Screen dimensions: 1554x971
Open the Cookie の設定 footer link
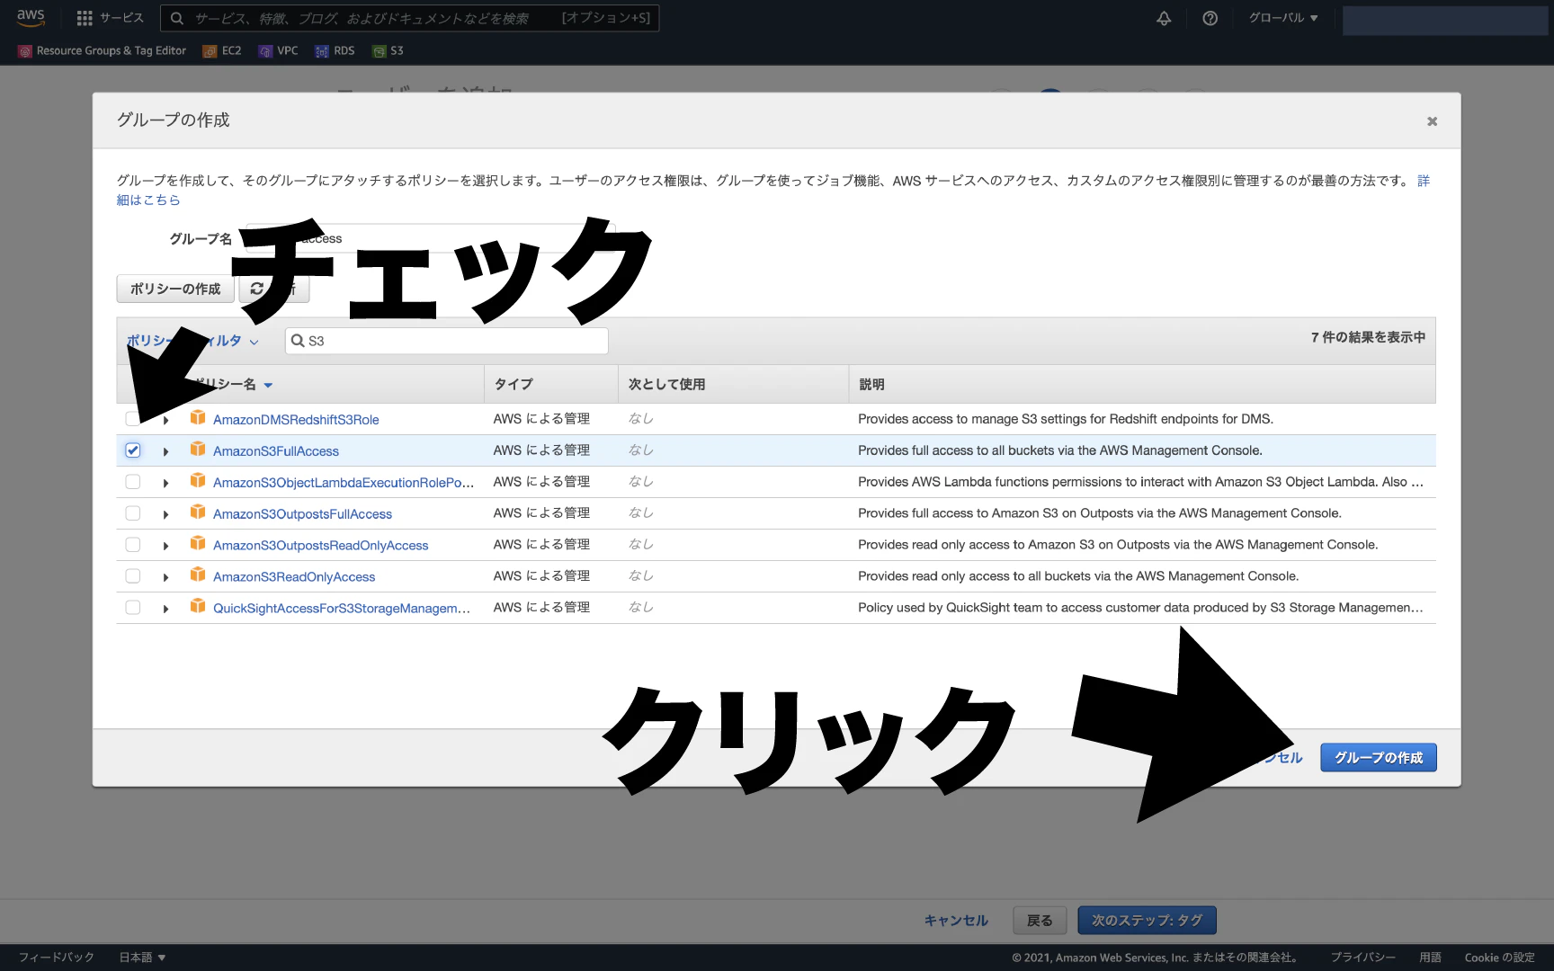(x=1499, y=958)
